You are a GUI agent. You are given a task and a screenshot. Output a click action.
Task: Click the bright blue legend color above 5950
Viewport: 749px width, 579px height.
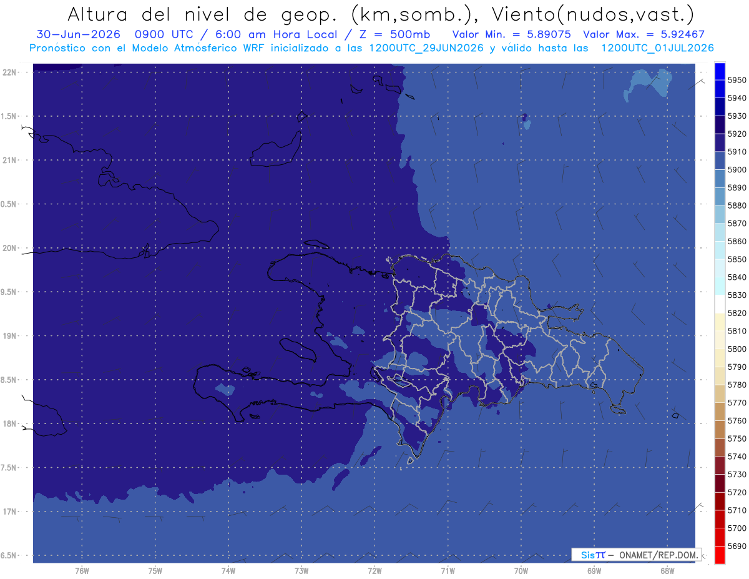pos(720,71)
